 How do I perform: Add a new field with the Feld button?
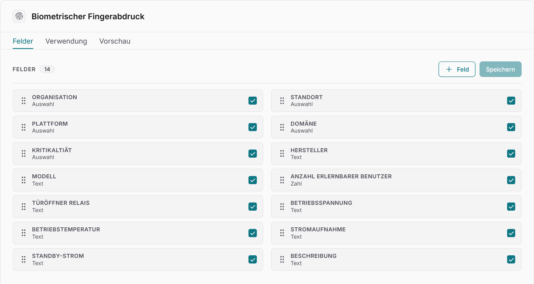[x=457, y=69]
